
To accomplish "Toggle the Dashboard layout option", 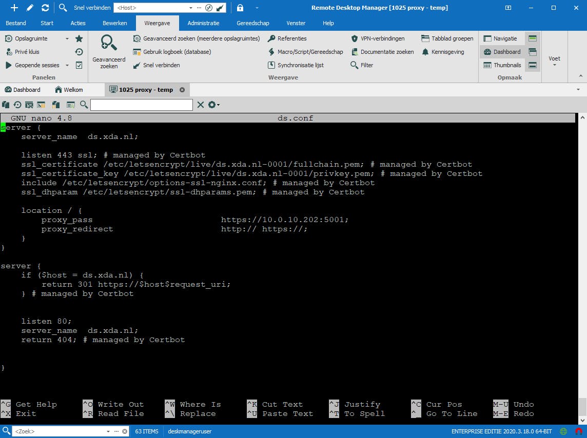I will pyautogui.click(x=502, y=52).
